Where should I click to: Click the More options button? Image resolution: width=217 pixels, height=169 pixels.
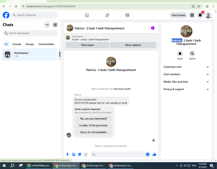pyautogui.click(x=133, y=45)
